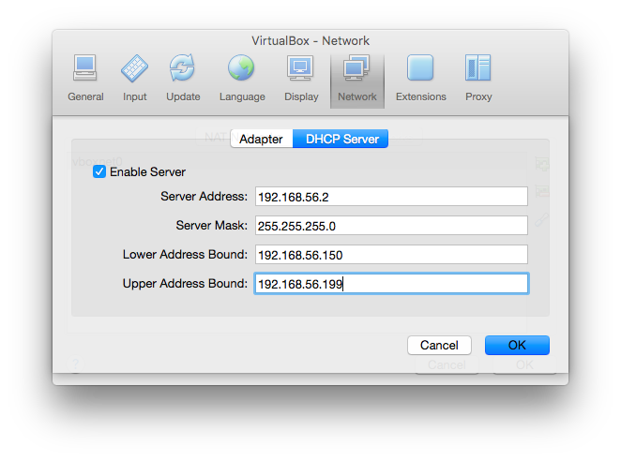Open the General preferences pane
The height and width of the screenshot is (460, 621).
[85, 79]
